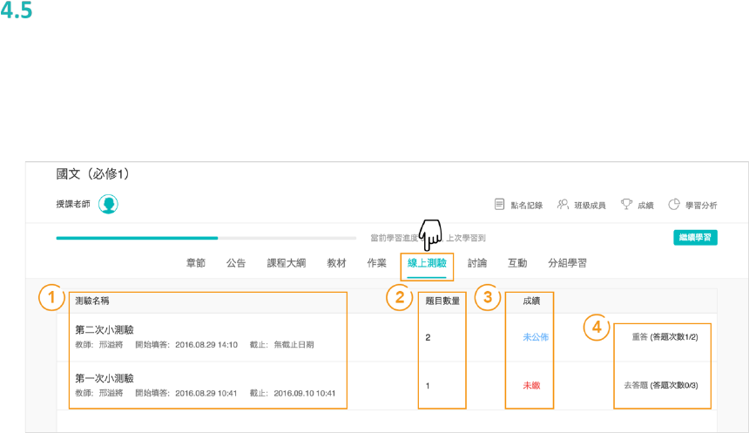749x433 pixels.
Task: Open the 第一次小測驗 quiz title
Action: (x=105, y=378)
